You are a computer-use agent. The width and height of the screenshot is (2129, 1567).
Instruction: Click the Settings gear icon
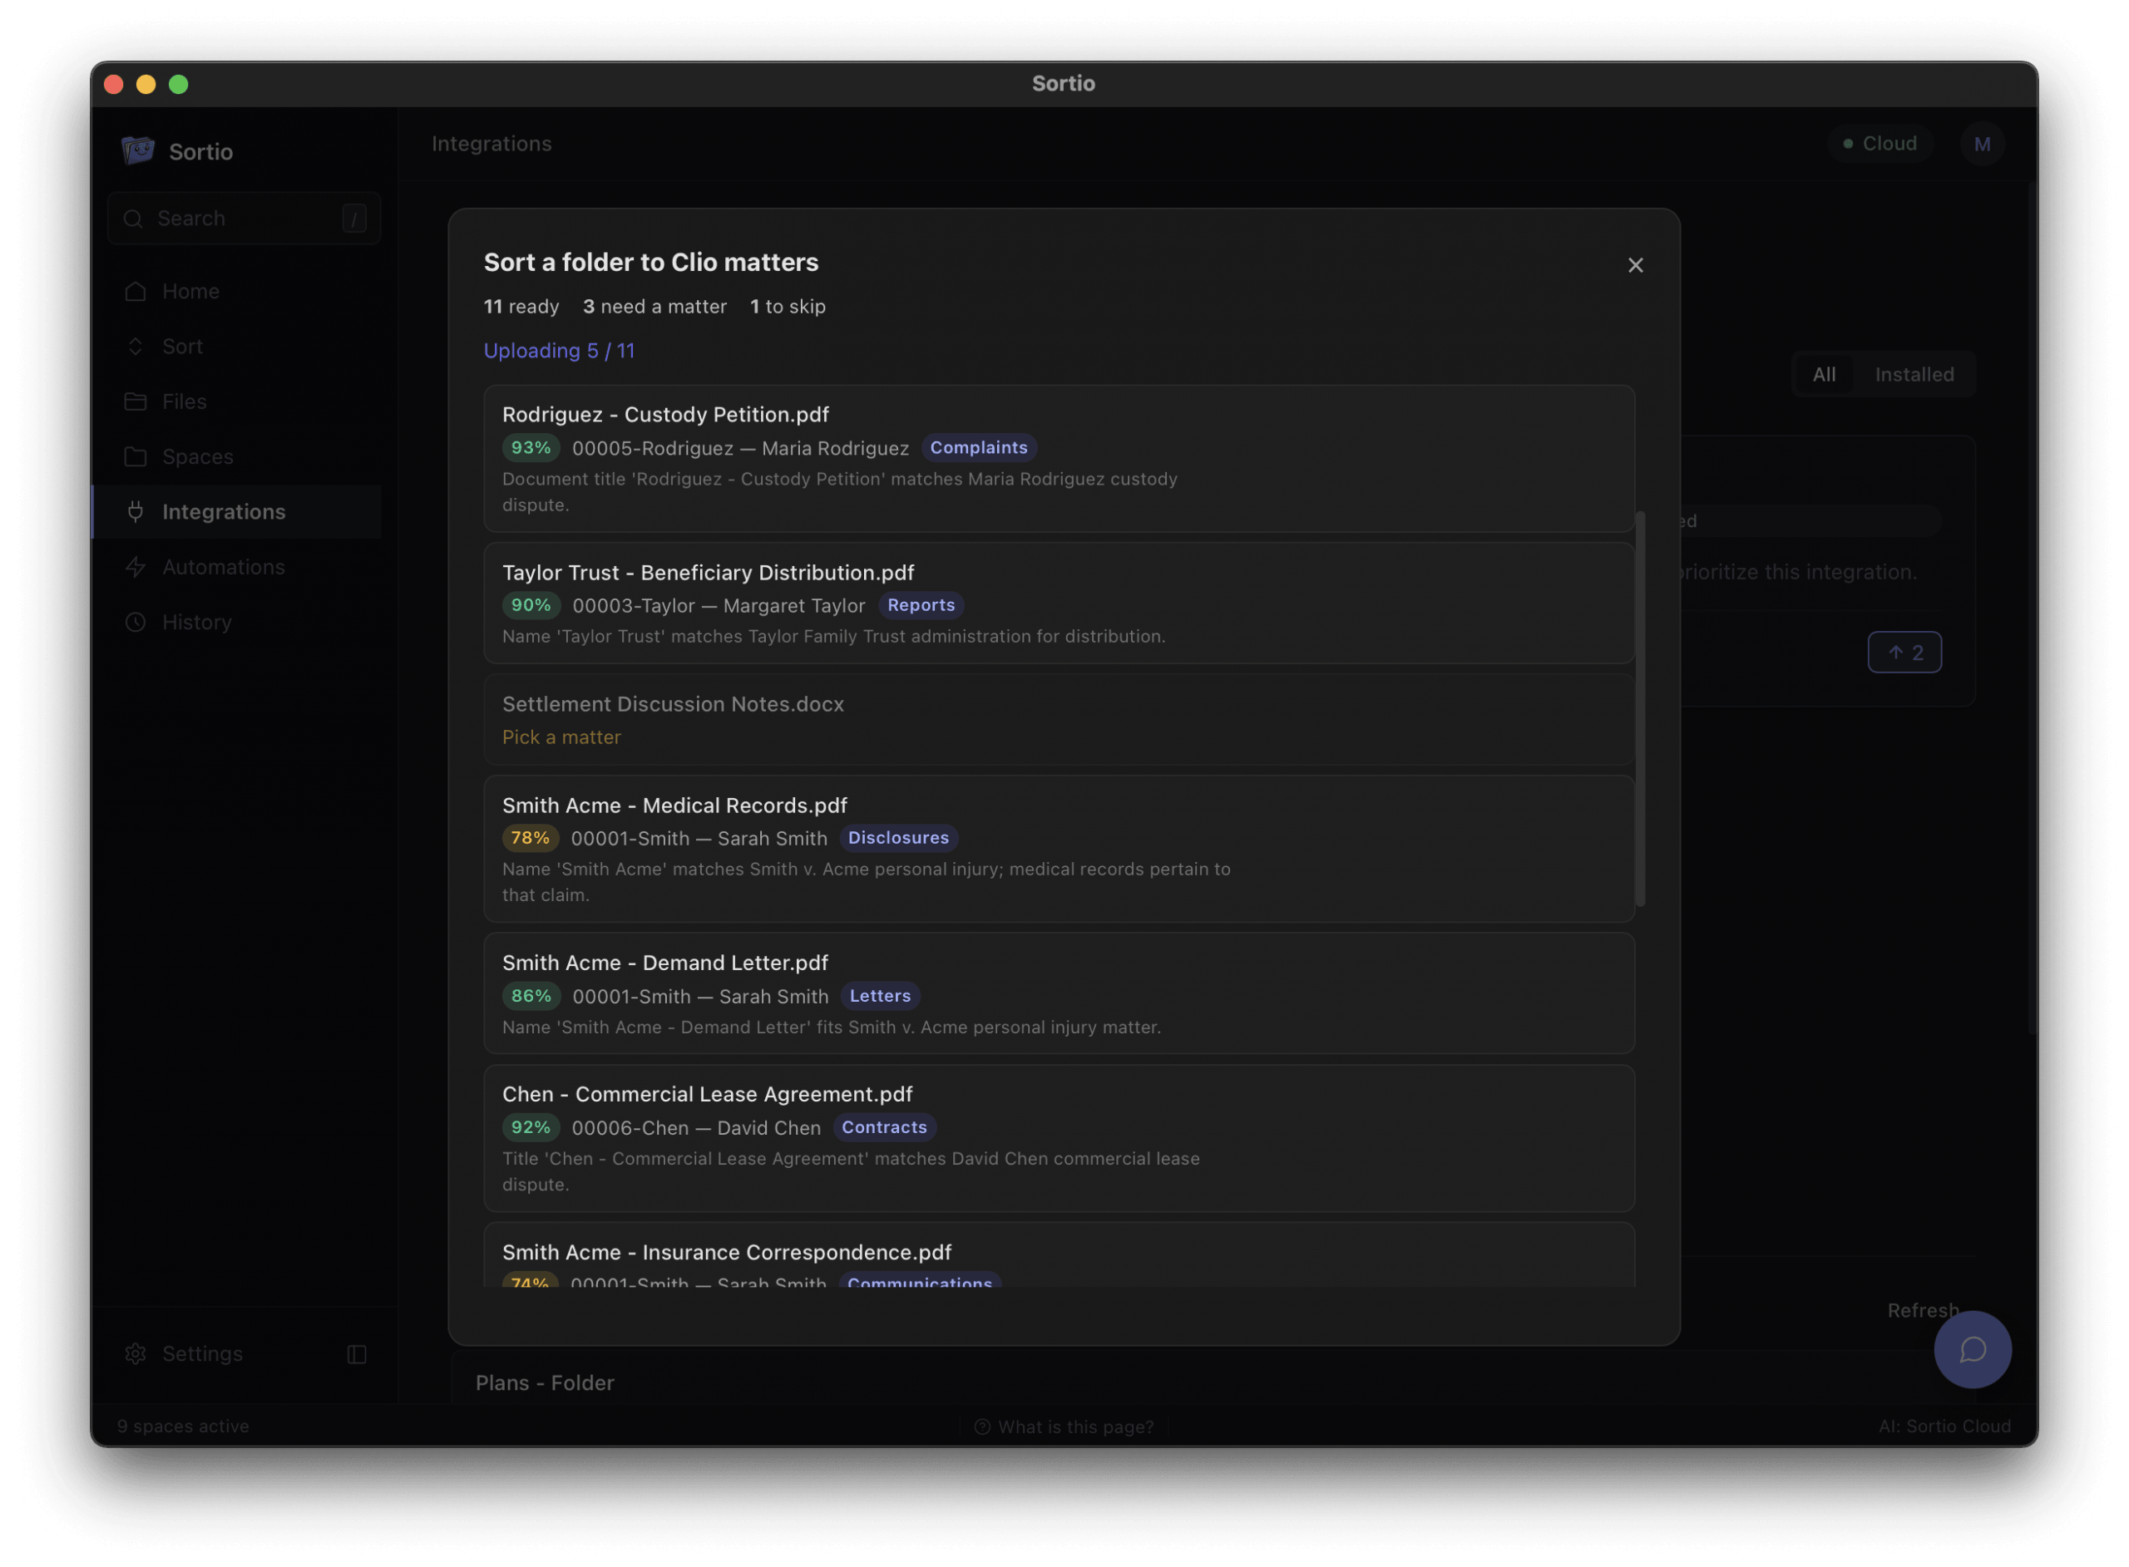tap(136, 1353)
